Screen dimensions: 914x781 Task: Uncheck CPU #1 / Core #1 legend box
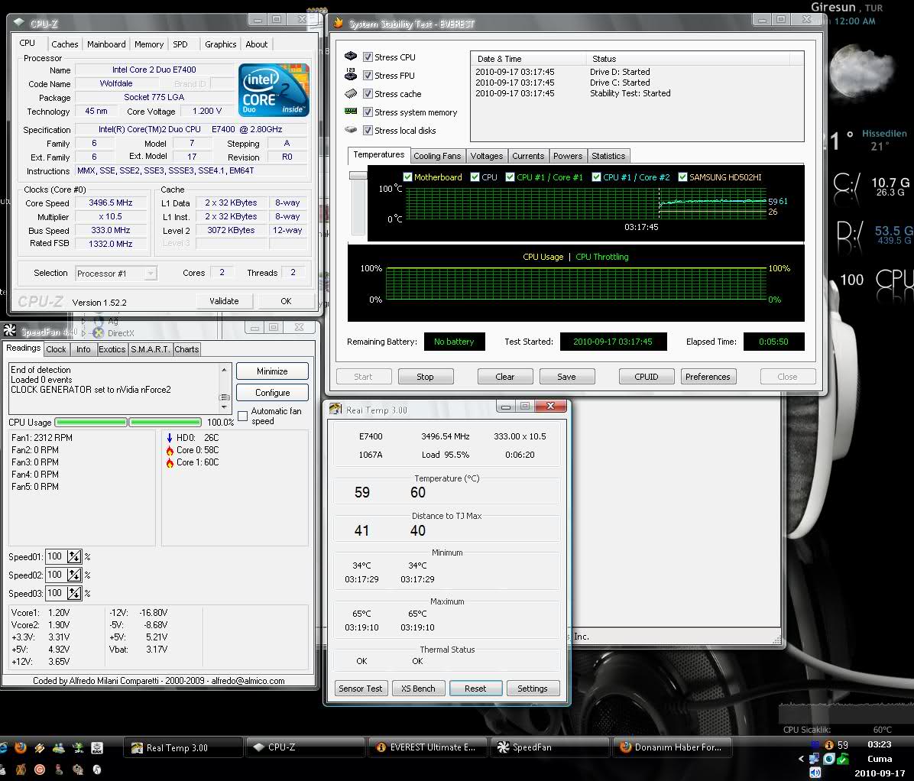pyautogui.click(x=510, y=177)
